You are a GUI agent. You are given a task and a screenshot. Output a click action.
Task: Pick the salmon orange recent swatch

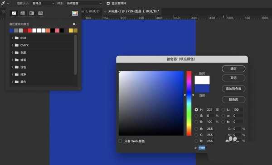point(48,31)
